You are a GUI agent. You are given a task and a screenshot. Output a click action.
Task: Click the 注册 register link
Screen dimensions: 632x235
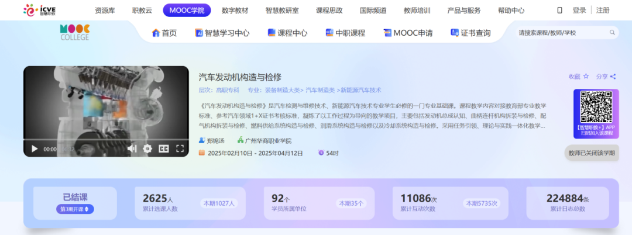[602, 11]
